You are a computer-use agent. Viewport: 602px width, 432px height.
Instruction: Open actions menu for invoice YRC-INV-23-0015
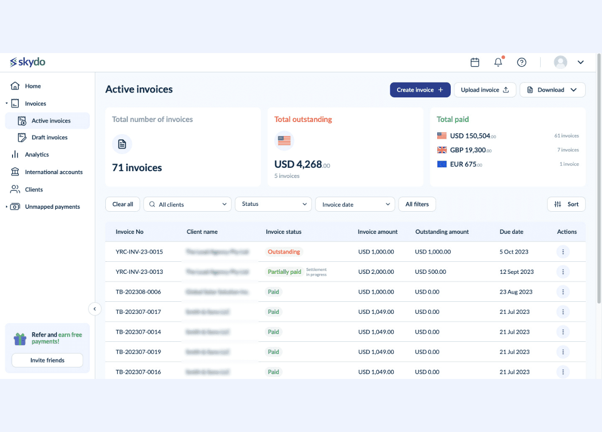pos(563,252)
